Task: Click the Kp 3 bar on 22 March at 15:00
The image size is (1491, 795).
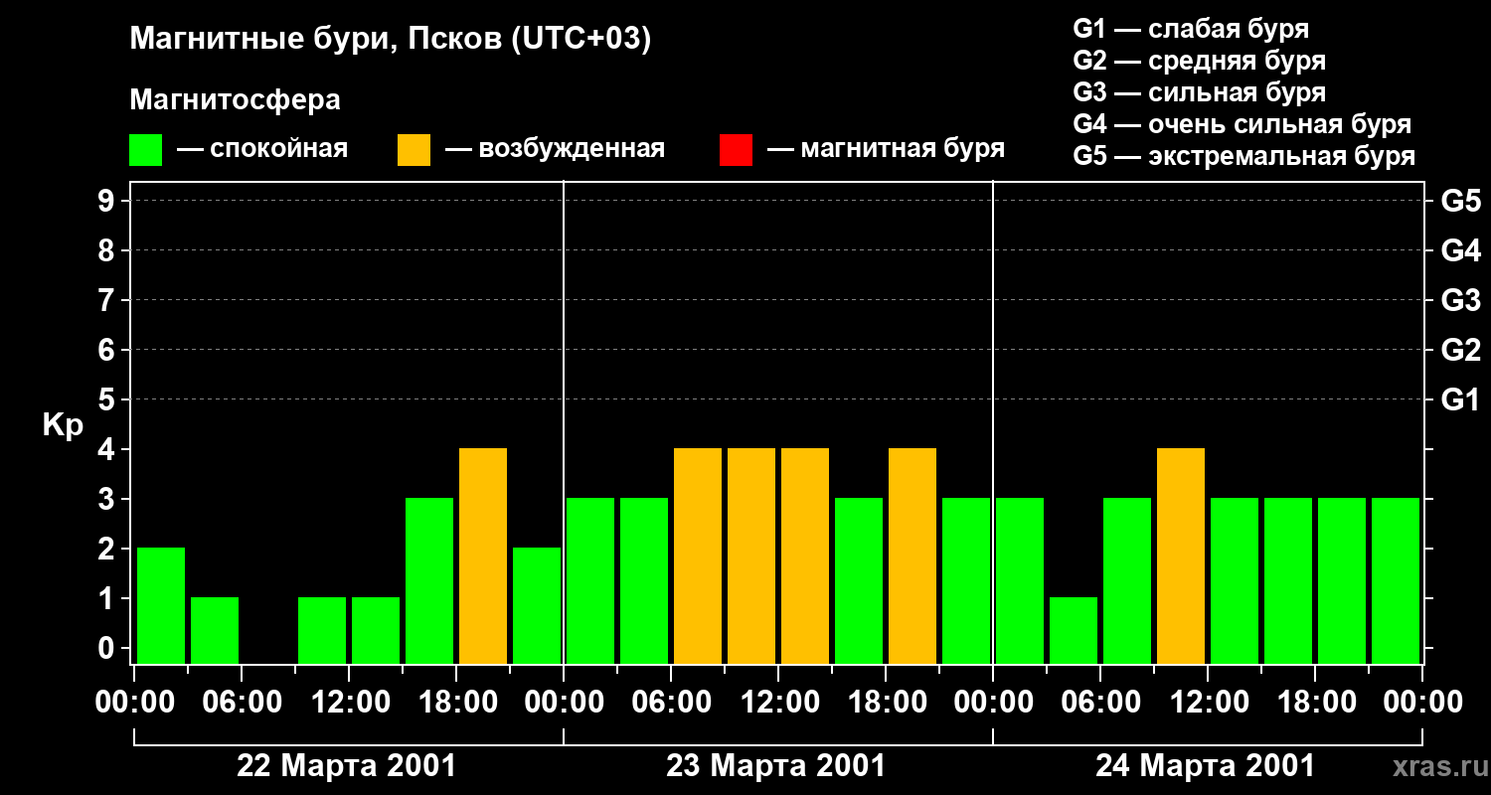Action: 429,580
